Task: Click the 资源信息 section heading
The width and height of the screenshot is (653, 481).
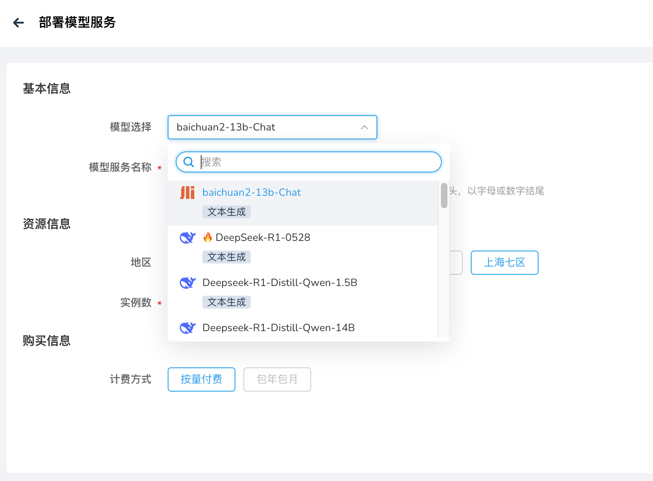Action: click(x=47, y=224)
